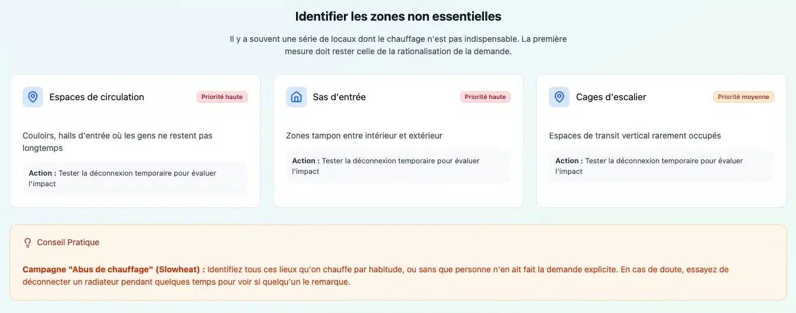Click the map pin icon beside Espaces de circulation

(33, 97)
